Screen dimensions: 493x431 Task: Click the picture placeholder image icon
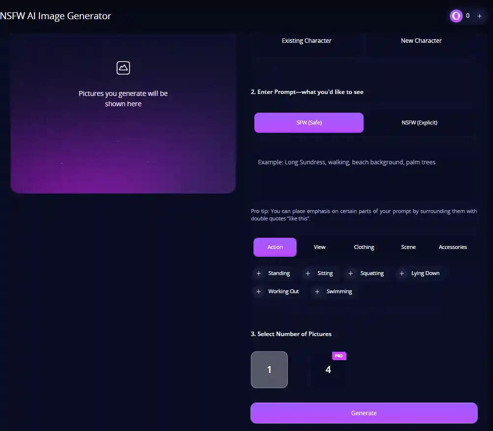pos(123,68)
